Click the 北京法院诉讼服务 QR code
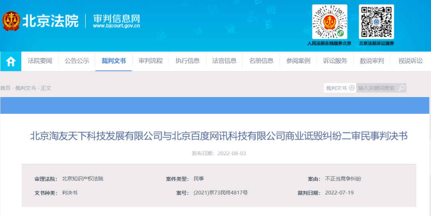431x216 pixels. 376,21
